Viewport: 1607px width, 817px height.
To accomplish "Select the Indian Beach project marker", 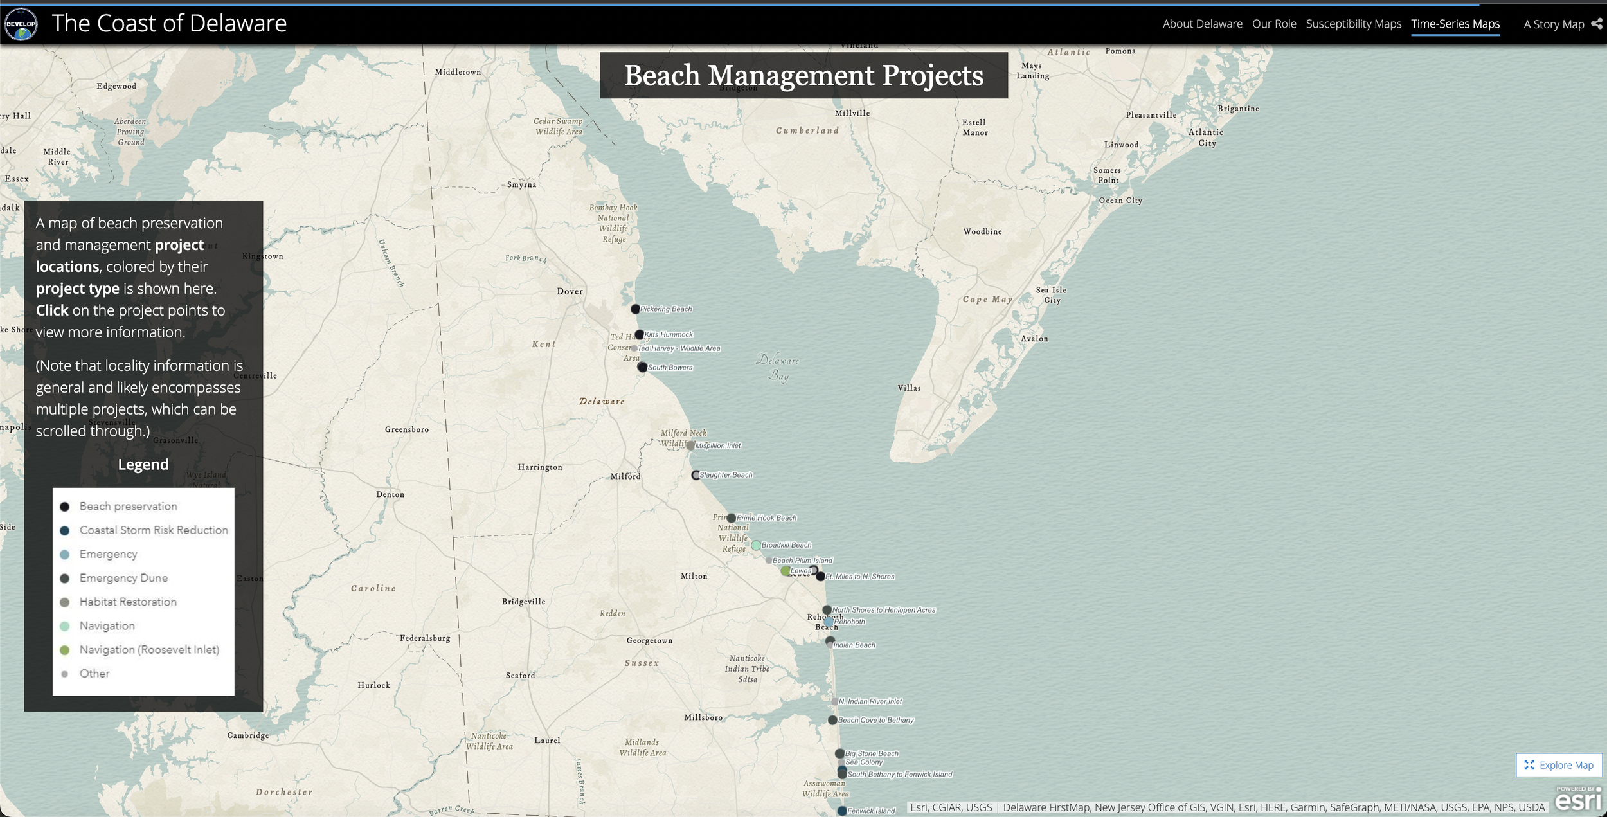I will (x=829, y=645).
